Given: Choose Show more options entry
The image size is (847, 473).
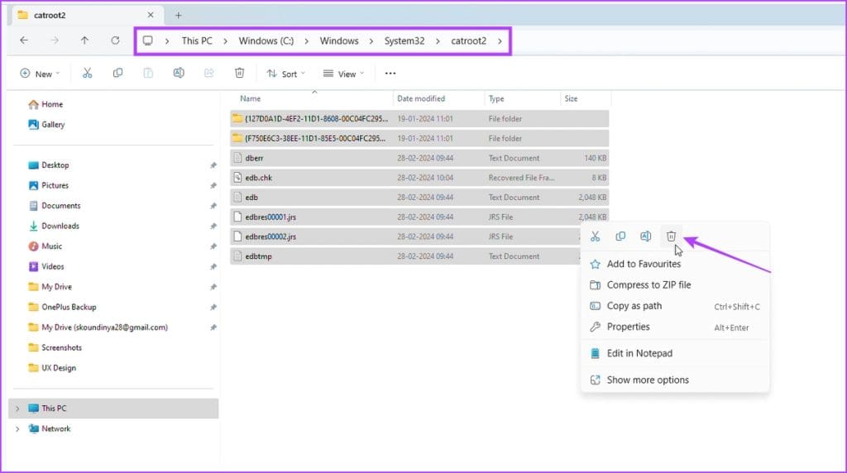Looking at the screenshot, I should click(x=648, y=380).
